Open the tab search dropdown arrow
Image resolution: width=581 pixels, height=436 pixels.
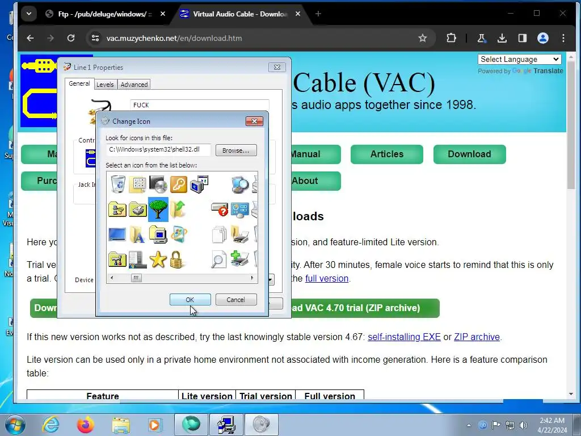[x=29, y=14]
